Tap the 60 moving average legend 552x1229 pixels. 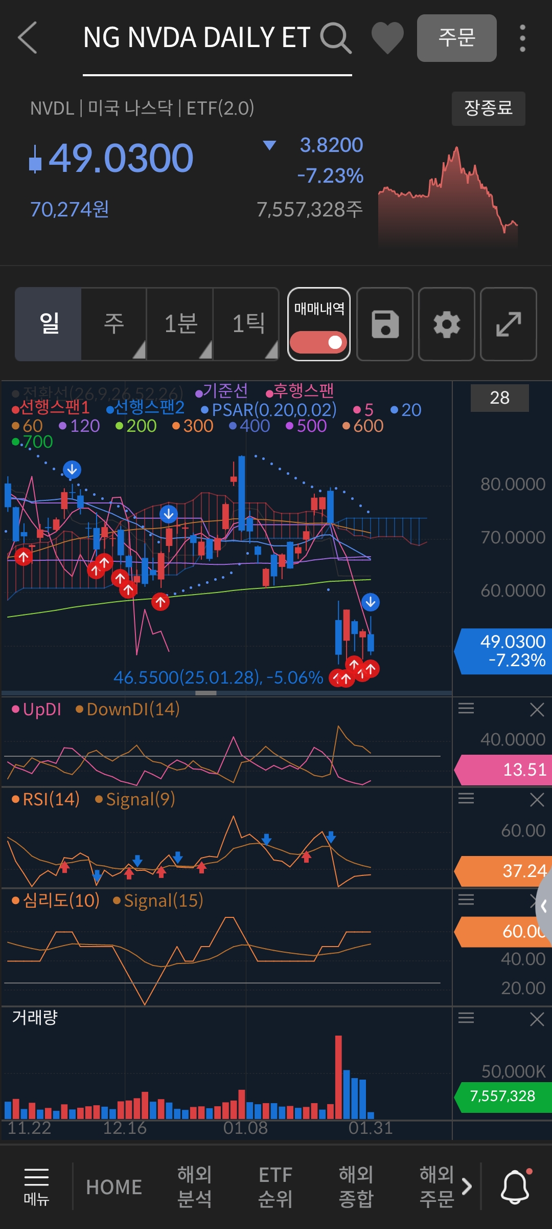coord(28,426)
